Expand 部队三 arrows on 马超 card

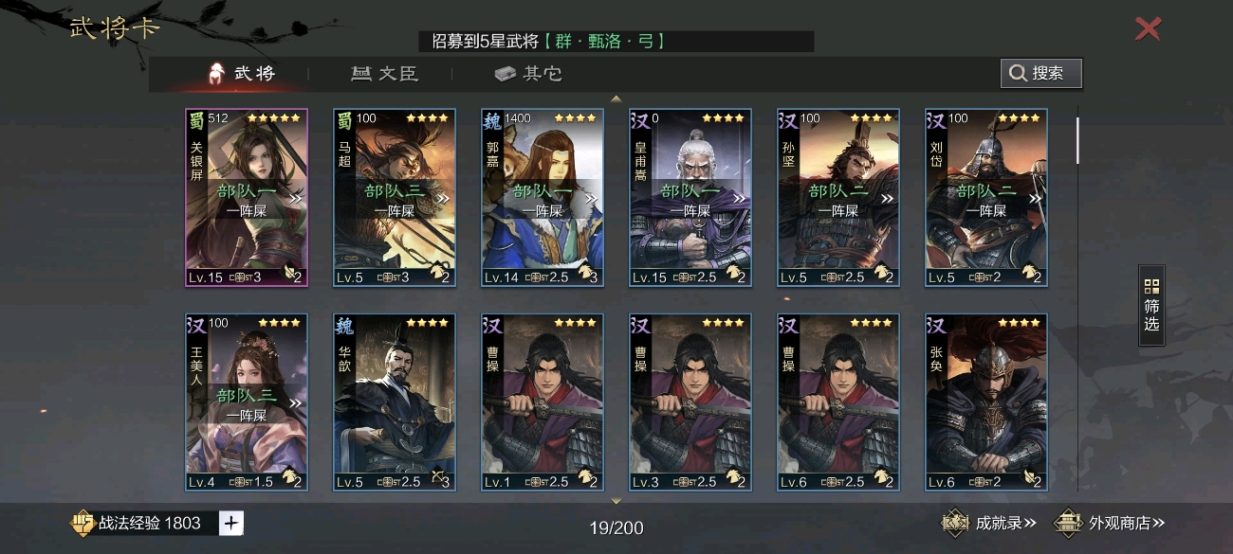(x=444, y=199)
